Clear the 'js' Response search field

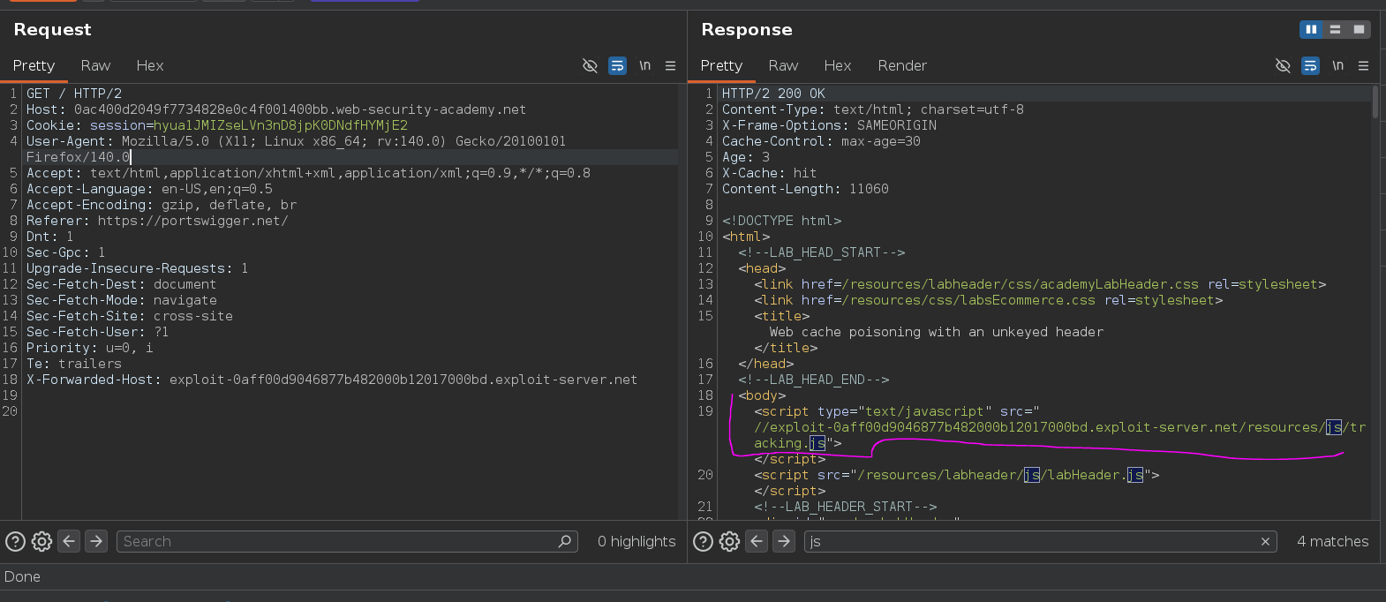tap(1265, 541)
